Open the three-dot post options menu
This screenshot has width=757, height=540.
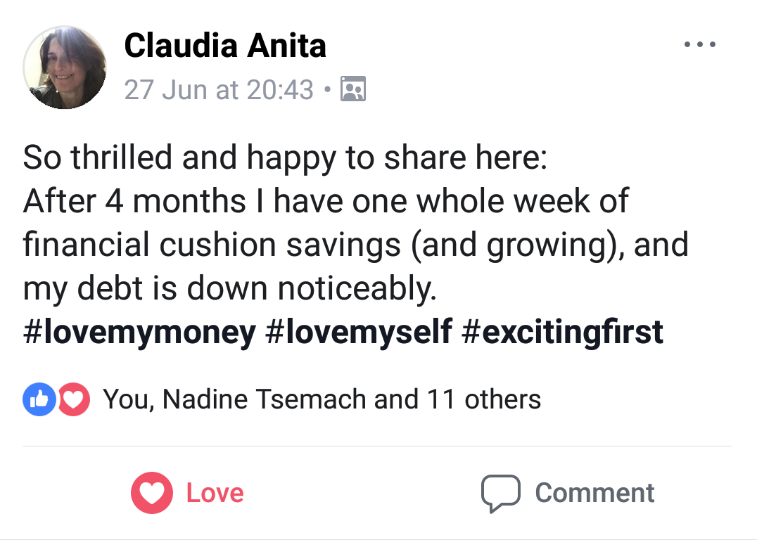(x=700, y=45)
